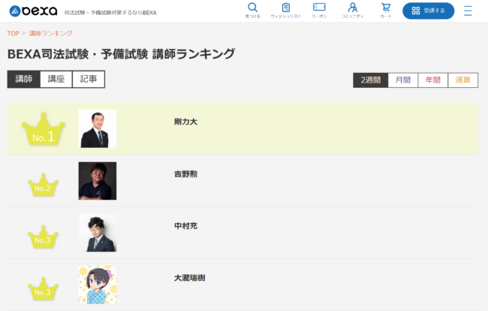
Task: Select the 通算 period tab
Action: pyautogui.click(x=462, y=80)
